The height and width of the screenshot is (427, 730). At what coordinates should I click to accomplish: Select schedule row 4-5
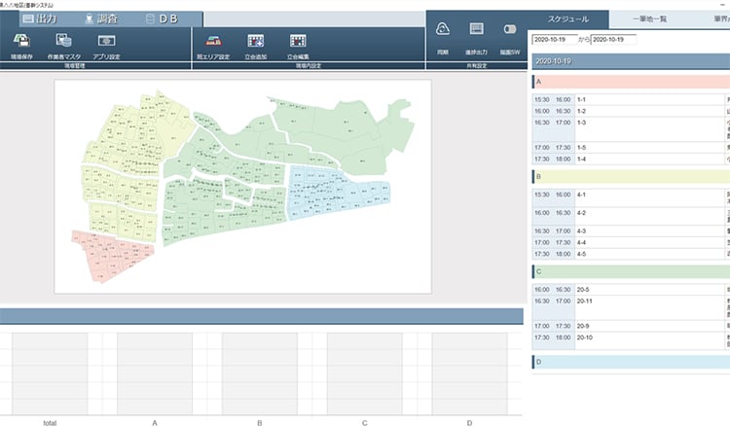631,255
